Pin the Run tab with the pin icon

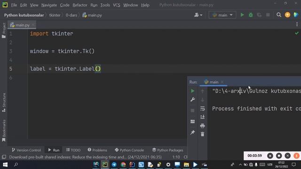[x=192, y=132]
